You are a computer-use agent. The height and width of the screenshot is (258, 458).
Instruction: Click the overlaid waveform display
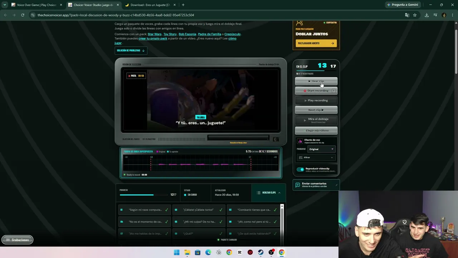pyautogui.click(x=201, y=163)
